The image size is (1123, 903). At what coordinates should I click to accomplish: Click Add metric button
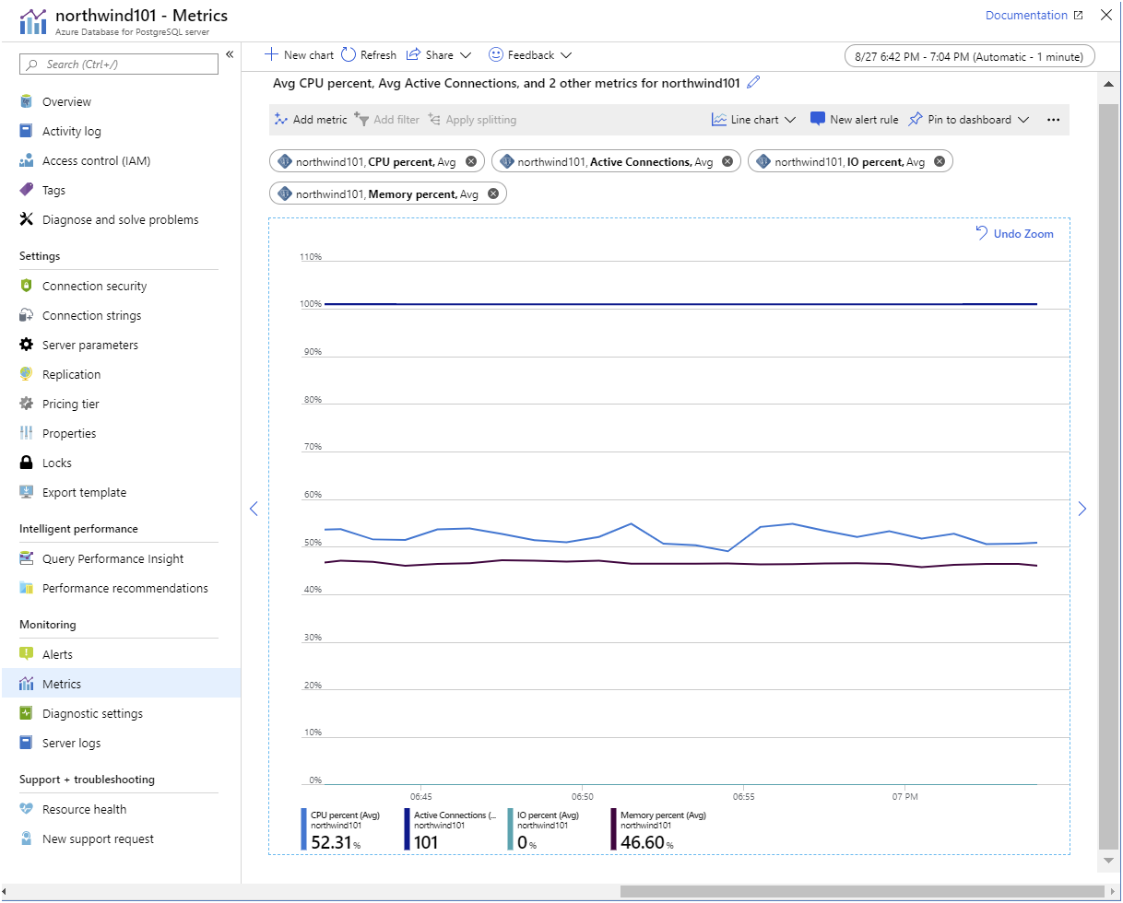(x=311, y=120)
